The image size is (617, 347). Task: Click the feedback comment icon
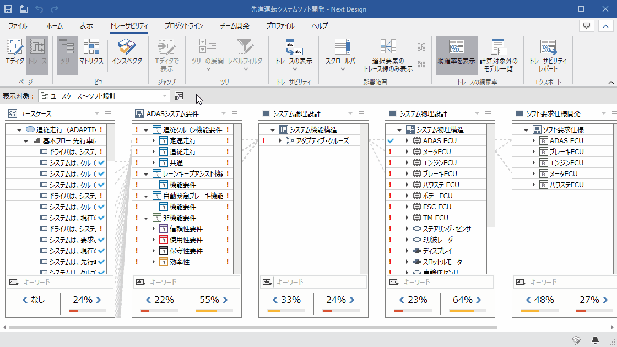pos(586,26)
